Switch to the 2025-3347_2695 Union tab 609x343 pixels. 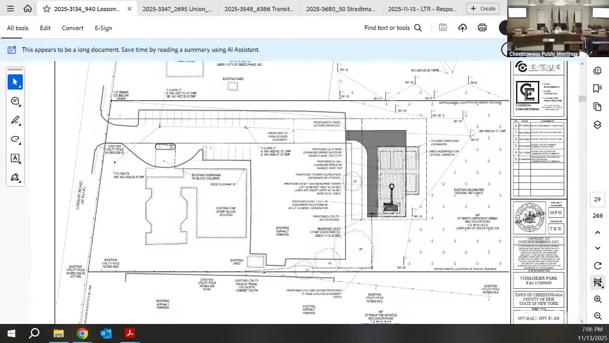(177, 8)
